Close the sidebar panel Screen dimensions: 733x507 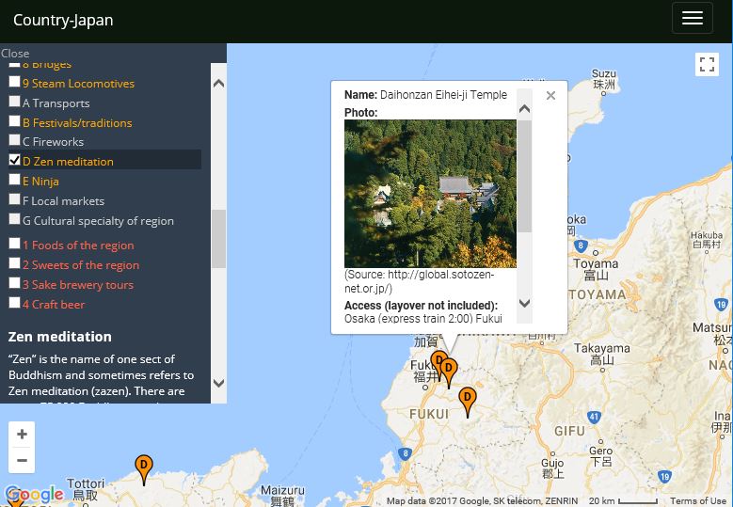tap(15, 54)
